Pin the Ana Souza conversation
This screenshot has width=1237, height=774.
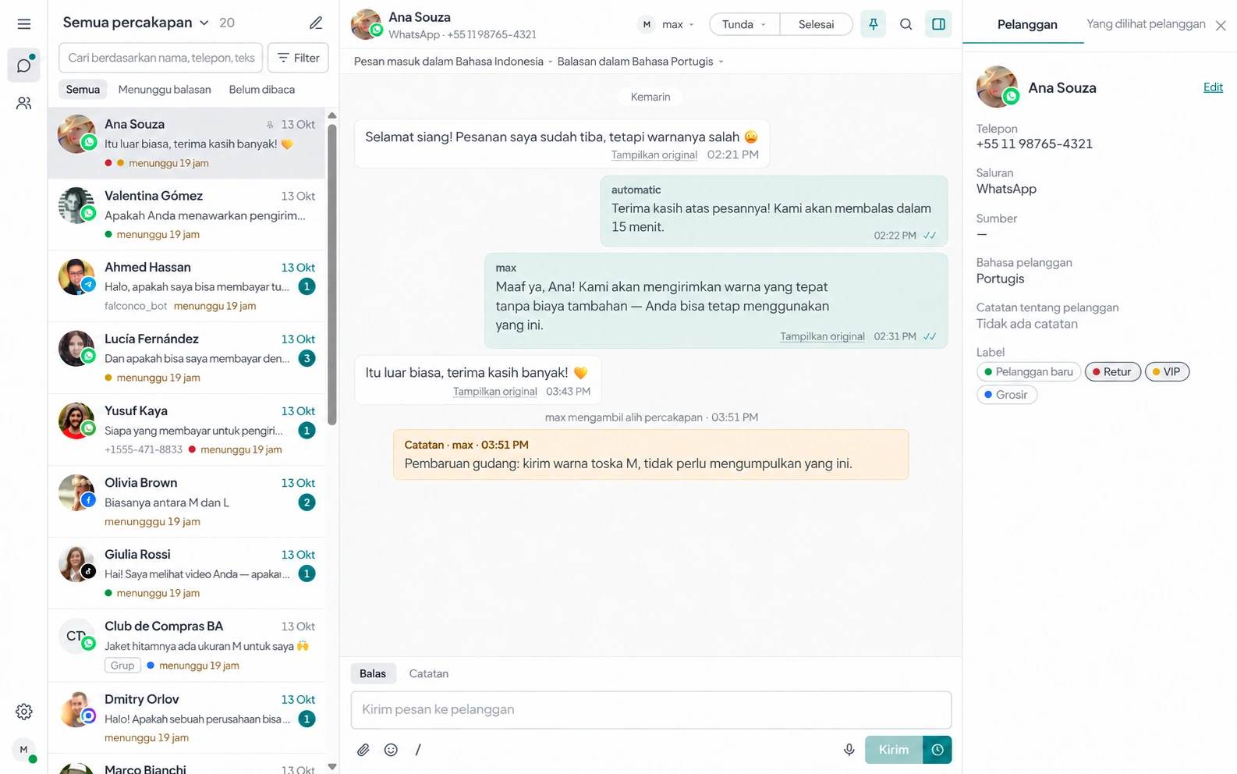(873, 24)
